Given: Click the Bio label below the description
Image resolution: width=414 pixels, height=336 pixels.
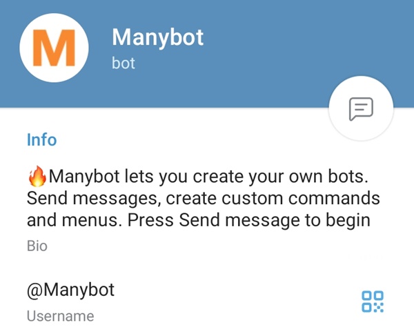Looking at the screenshot, I should click(x=37, y=246).
